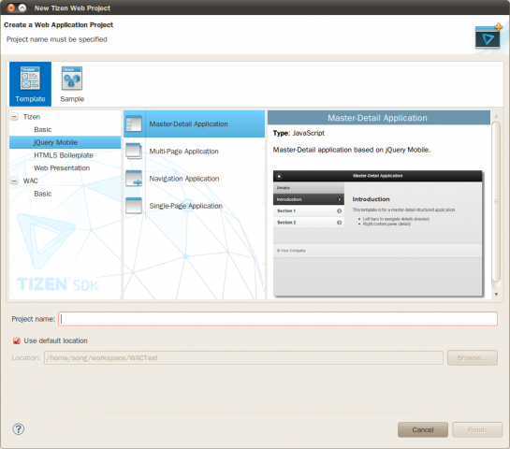Close the New Tizen Web Project window
This screenshot has width=510, height=449.
[x=11, y=7]
